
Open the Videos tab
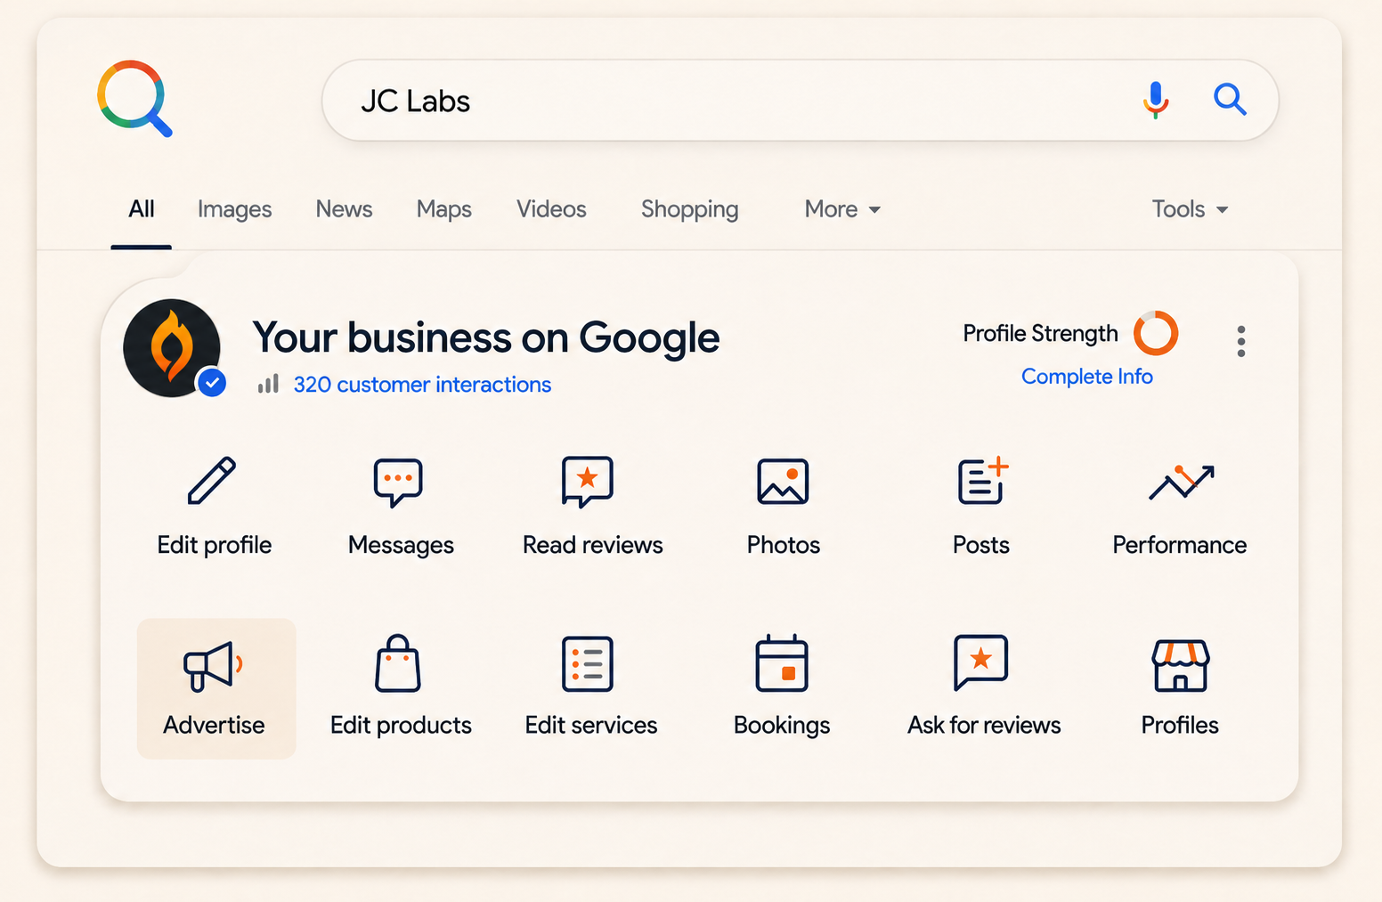pyautogui.click(x=551, y=209)
